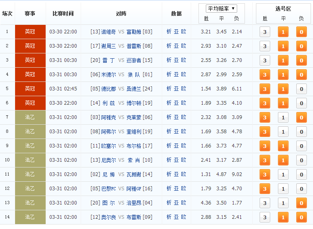
Task: Open team 布尔格 link
Action: pos(134,146)
